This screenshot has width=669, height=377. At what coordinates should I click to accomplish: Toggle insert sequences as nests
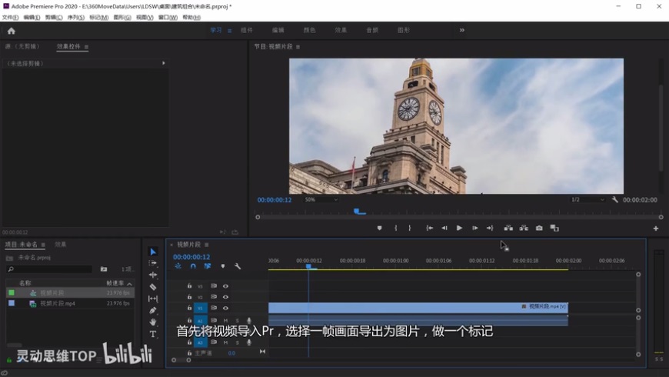[178, 266]
